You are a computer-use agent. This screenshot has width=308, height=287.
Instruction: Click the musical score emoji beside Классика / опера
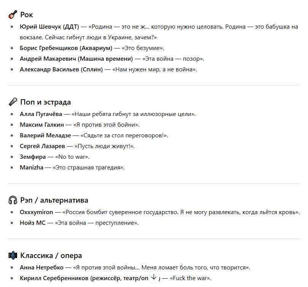(13, 255)
